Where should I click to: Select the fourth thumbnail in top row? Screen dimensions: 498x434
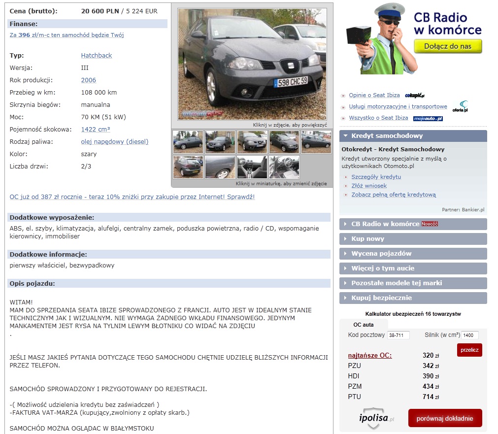click(x=284, y=142)
